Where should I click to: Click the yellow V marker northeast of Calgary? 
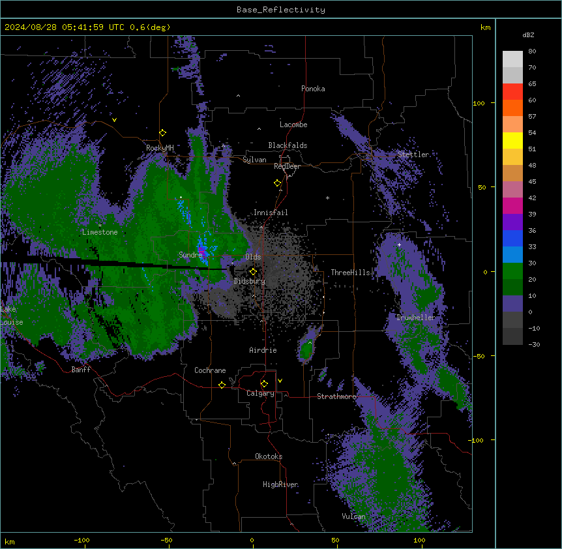(x=280, y=381)
